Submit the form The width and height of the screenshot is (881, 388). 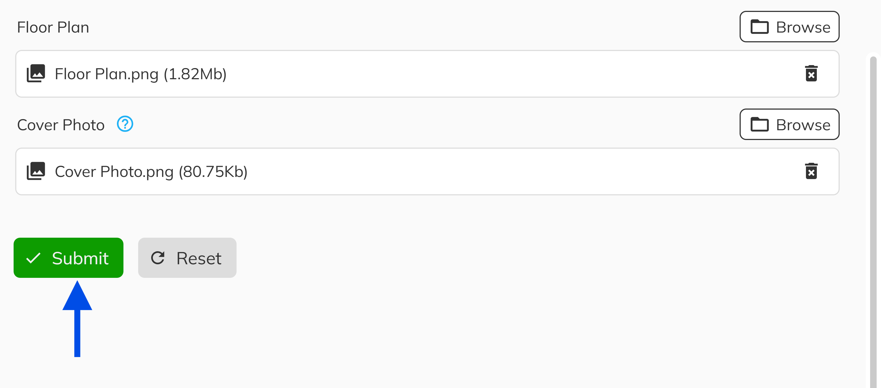[69, 258]
